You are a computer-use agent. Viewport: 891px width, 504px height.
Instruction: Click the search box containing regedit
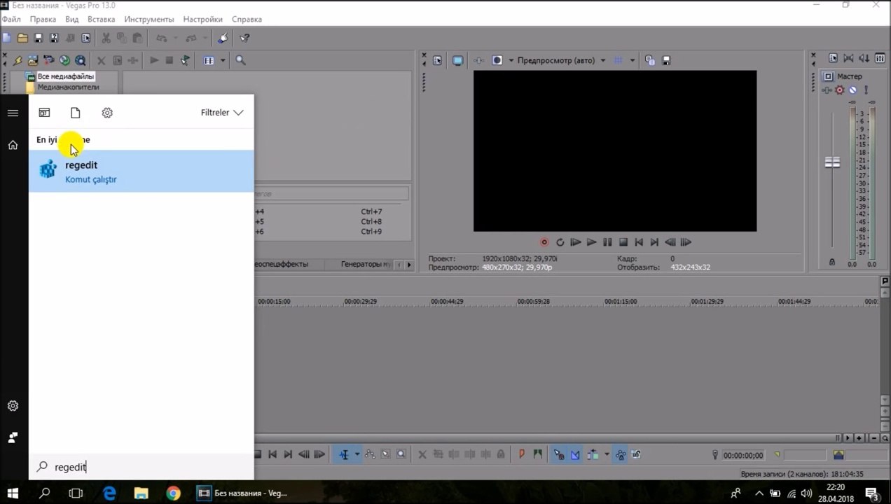point(141,467)
